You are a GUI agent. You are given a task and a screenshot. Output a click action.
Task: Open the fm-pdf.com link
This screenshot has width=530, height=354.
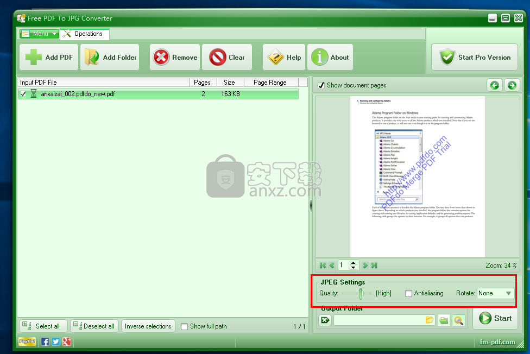[497, 342]
